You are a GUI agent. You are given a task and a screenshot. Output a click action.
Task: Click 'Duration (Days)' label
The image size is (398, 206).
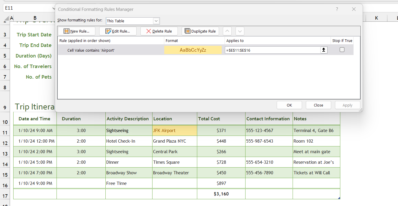tap(34, 56)
